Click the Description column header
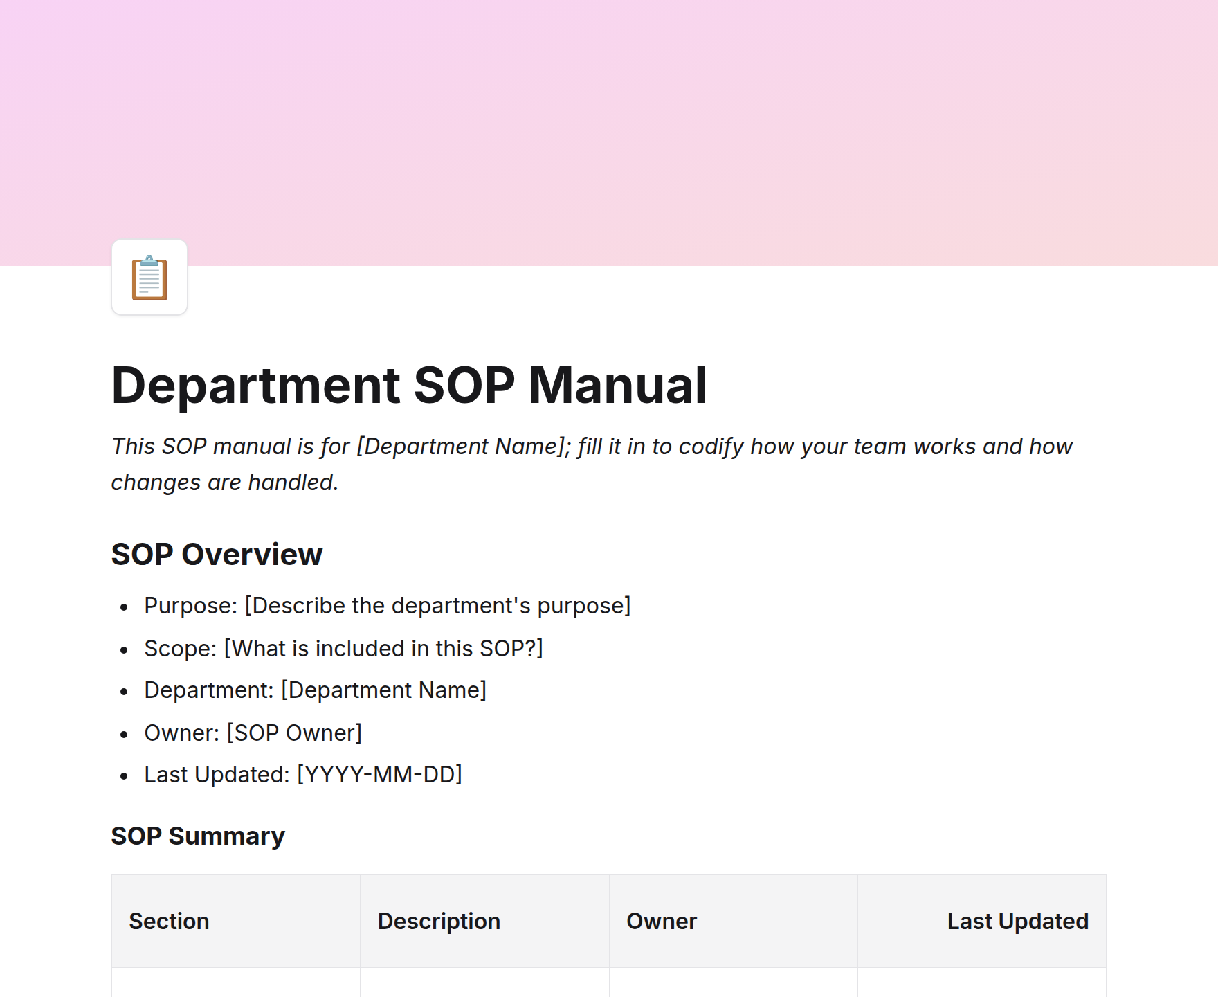Image resolution: width=1218 pixels, height=997 pixels. coord(484,921)
